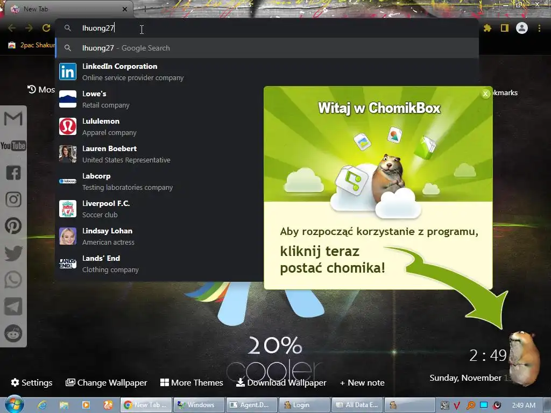Viewport: 551px width, 413px height.
Task: Close the ChomikBox welcome popup
Action: tap(485, 94)
